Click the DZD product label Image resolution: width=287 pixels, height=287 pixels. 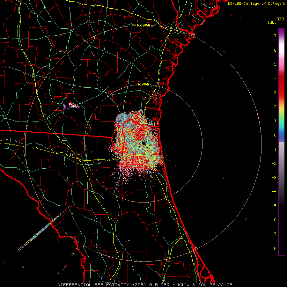click(280, 19)
